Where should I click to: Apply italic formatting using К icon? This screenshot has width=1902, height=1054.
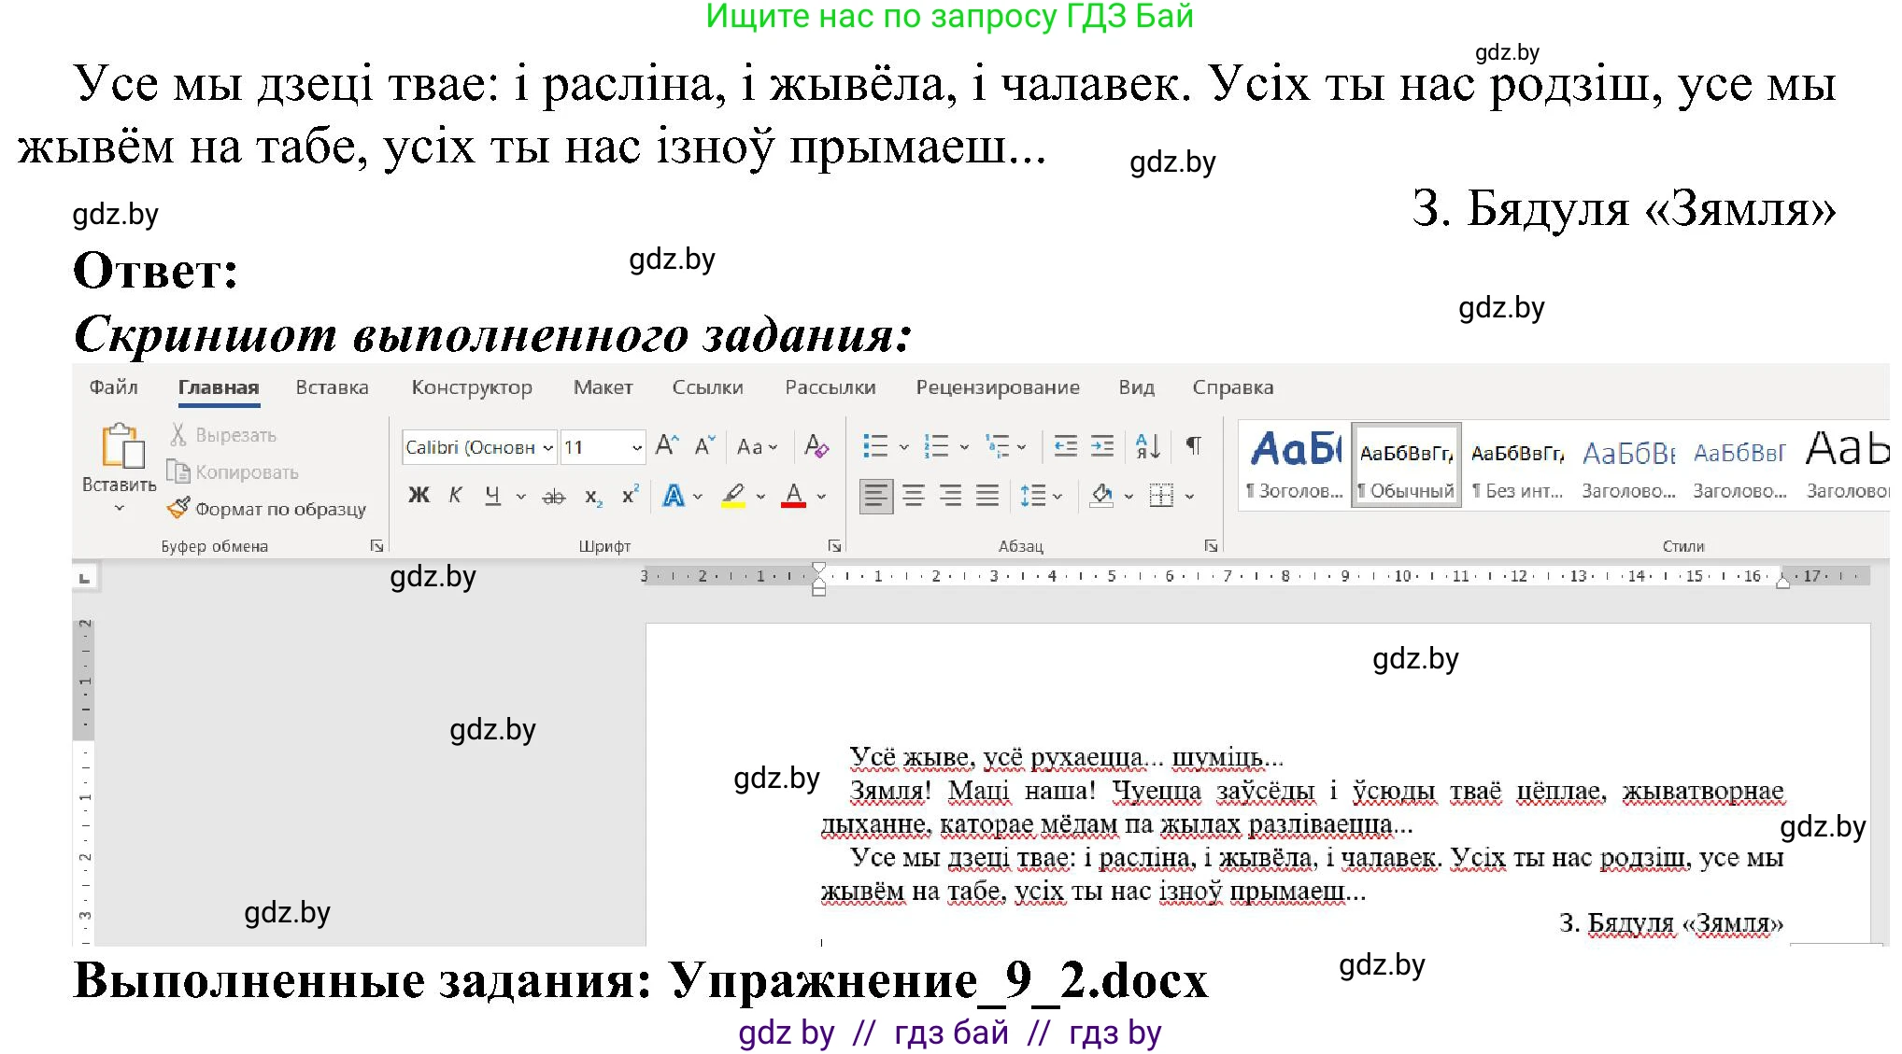(455, 496)
